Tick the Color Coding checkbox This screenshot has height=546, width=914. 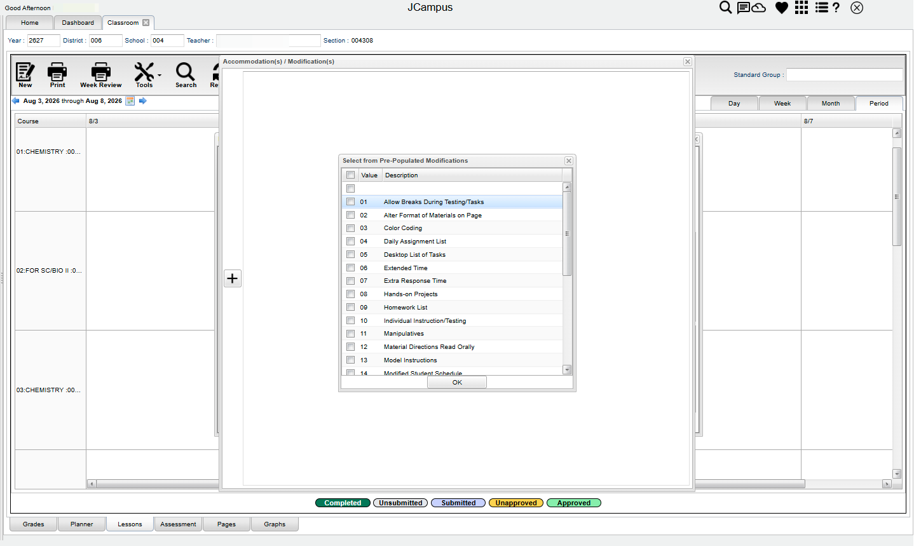[x=350, y=228]
